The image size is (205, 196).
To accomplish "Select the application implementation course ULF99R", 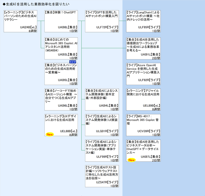I will 102,151.
